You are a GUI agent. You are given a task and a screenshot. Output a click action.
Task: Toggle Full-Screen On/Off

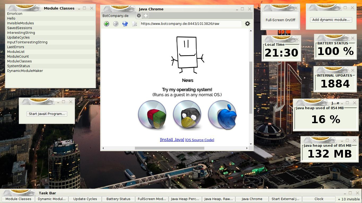tap(280, 20)
